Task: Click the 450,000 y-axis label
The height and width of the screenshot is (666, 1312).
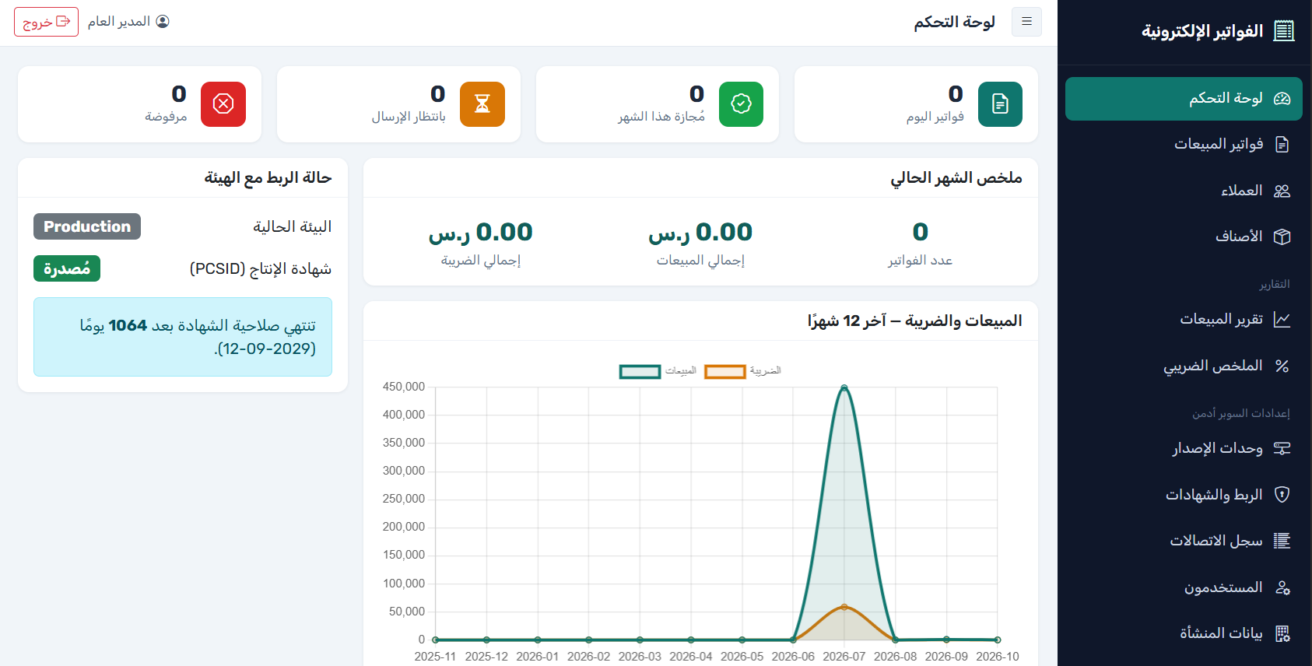Action: pyautogui.click(x=404, y=387)
